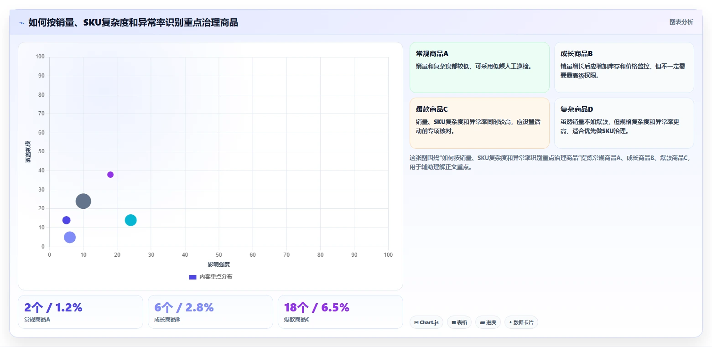Click the dark indigo bubble
This screenshot has width=712, height=347.
[x=67, y=220]
